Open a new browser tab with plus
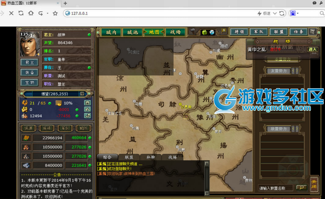This screenshot has width=325, height=199. coord(65,3)
